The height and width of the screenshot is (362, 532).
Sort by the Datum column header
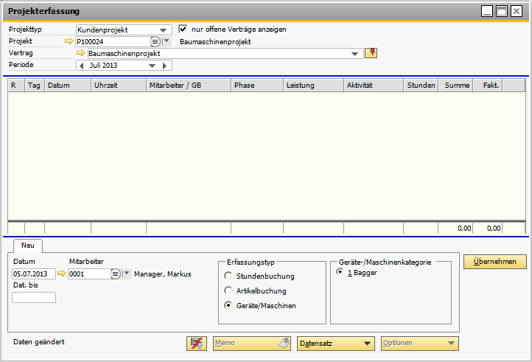click(x=68, y=86)
